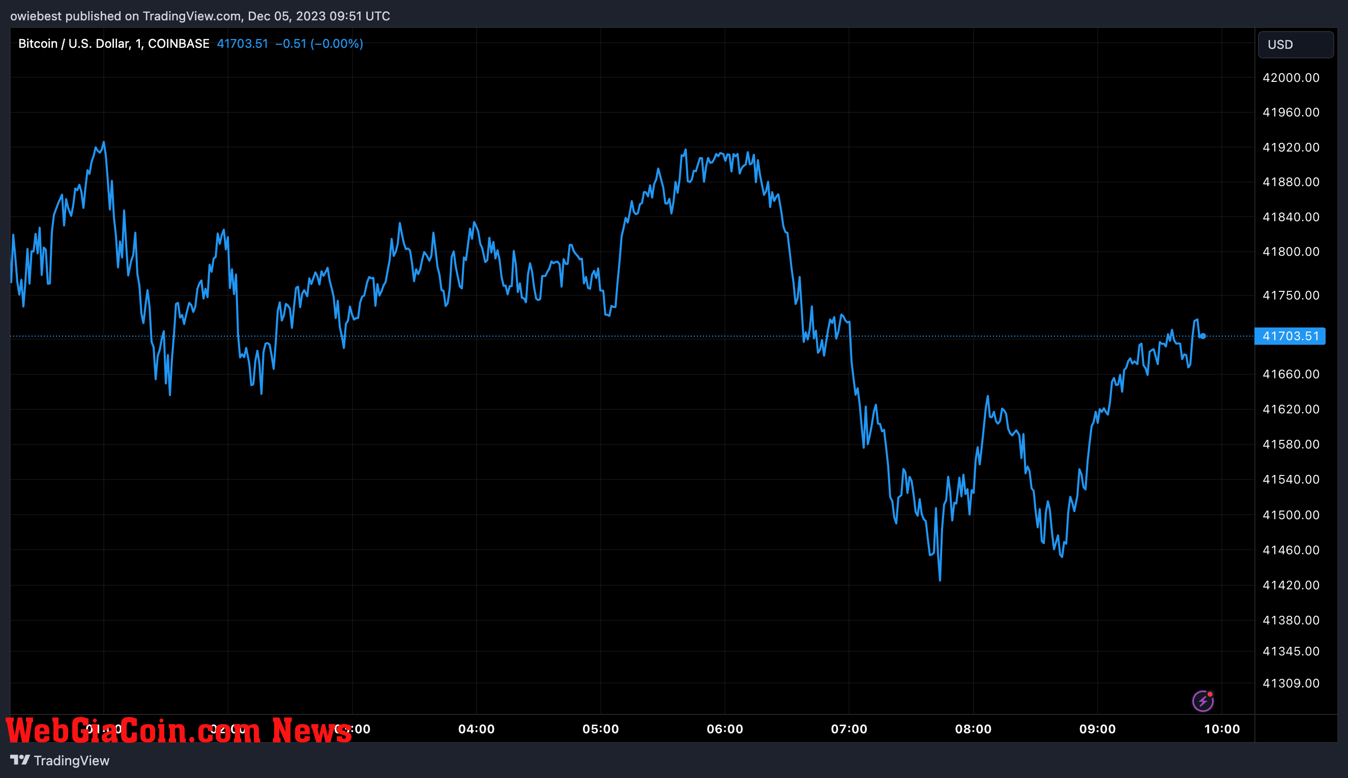Click the 09:00 time axis label
The height and width of the screenshot is (778, 1348).
click(x=1097, y=729)
